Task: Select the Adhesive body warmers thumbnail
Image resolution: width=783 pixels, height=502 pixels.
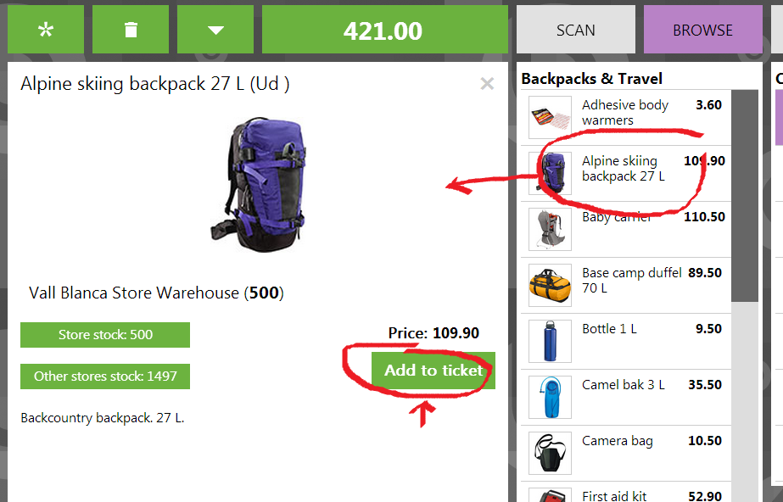Action: pyautogui.click(x=550, y=118)
